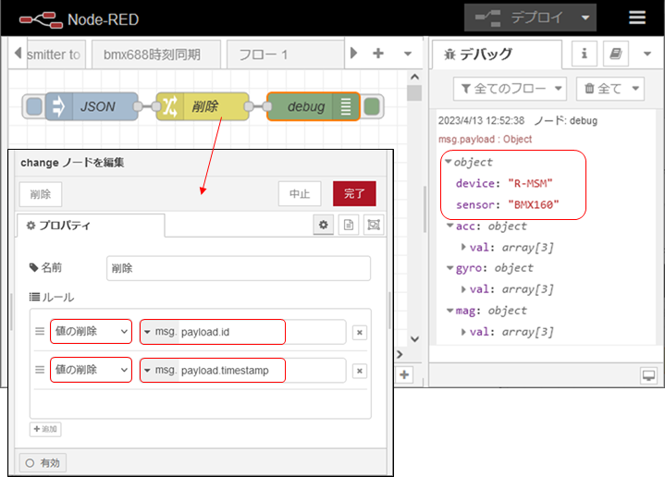This screenshot has height=477, width=665.
Task: Click the debug node in the flow
Action: coord(305,106)
